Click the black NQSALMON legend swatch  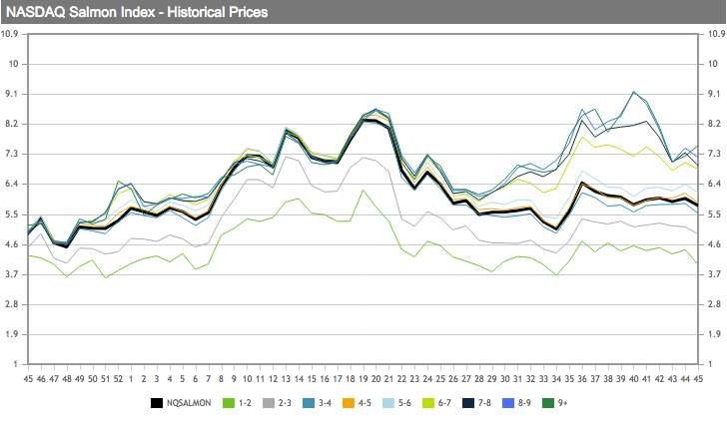pos(157,403)
